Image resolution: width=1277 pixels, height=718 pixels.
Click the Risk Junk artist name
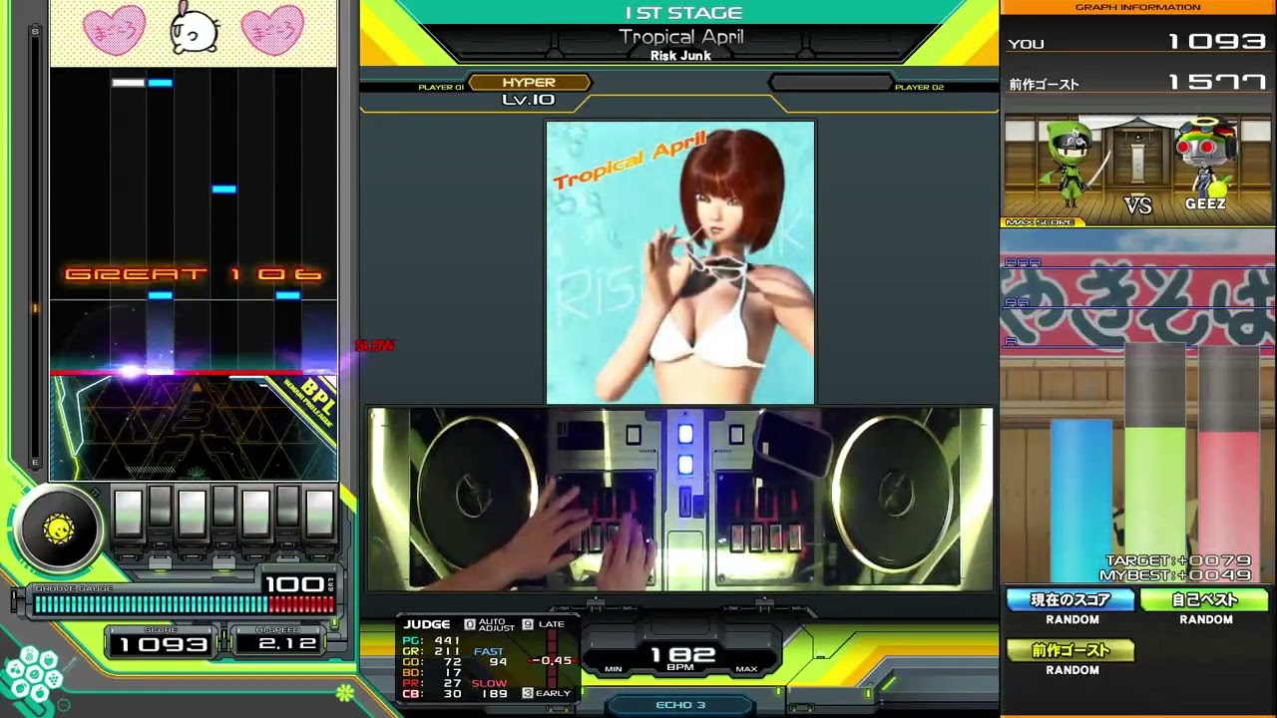click(x=680, y=56)
